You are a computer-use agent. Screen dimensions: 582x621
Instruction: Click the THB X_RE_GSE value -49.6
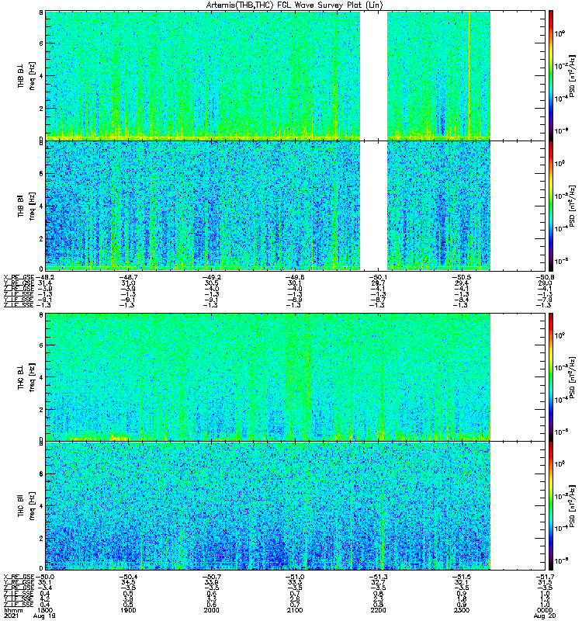coord(295,277)
